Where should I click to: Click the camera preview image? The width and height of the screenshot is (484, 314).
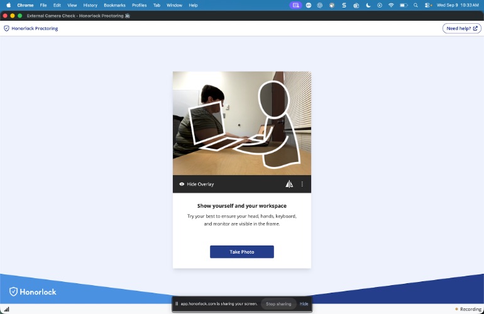[242, 123]
